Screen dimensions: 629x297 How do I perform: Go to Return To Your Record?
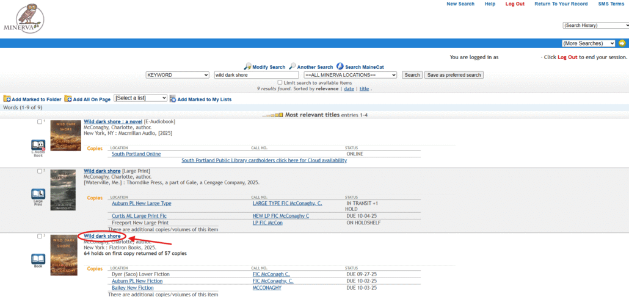(561, 4)
